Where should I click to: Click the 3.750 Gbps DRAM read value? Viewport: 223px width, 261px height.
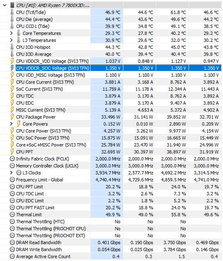[172, 243]
